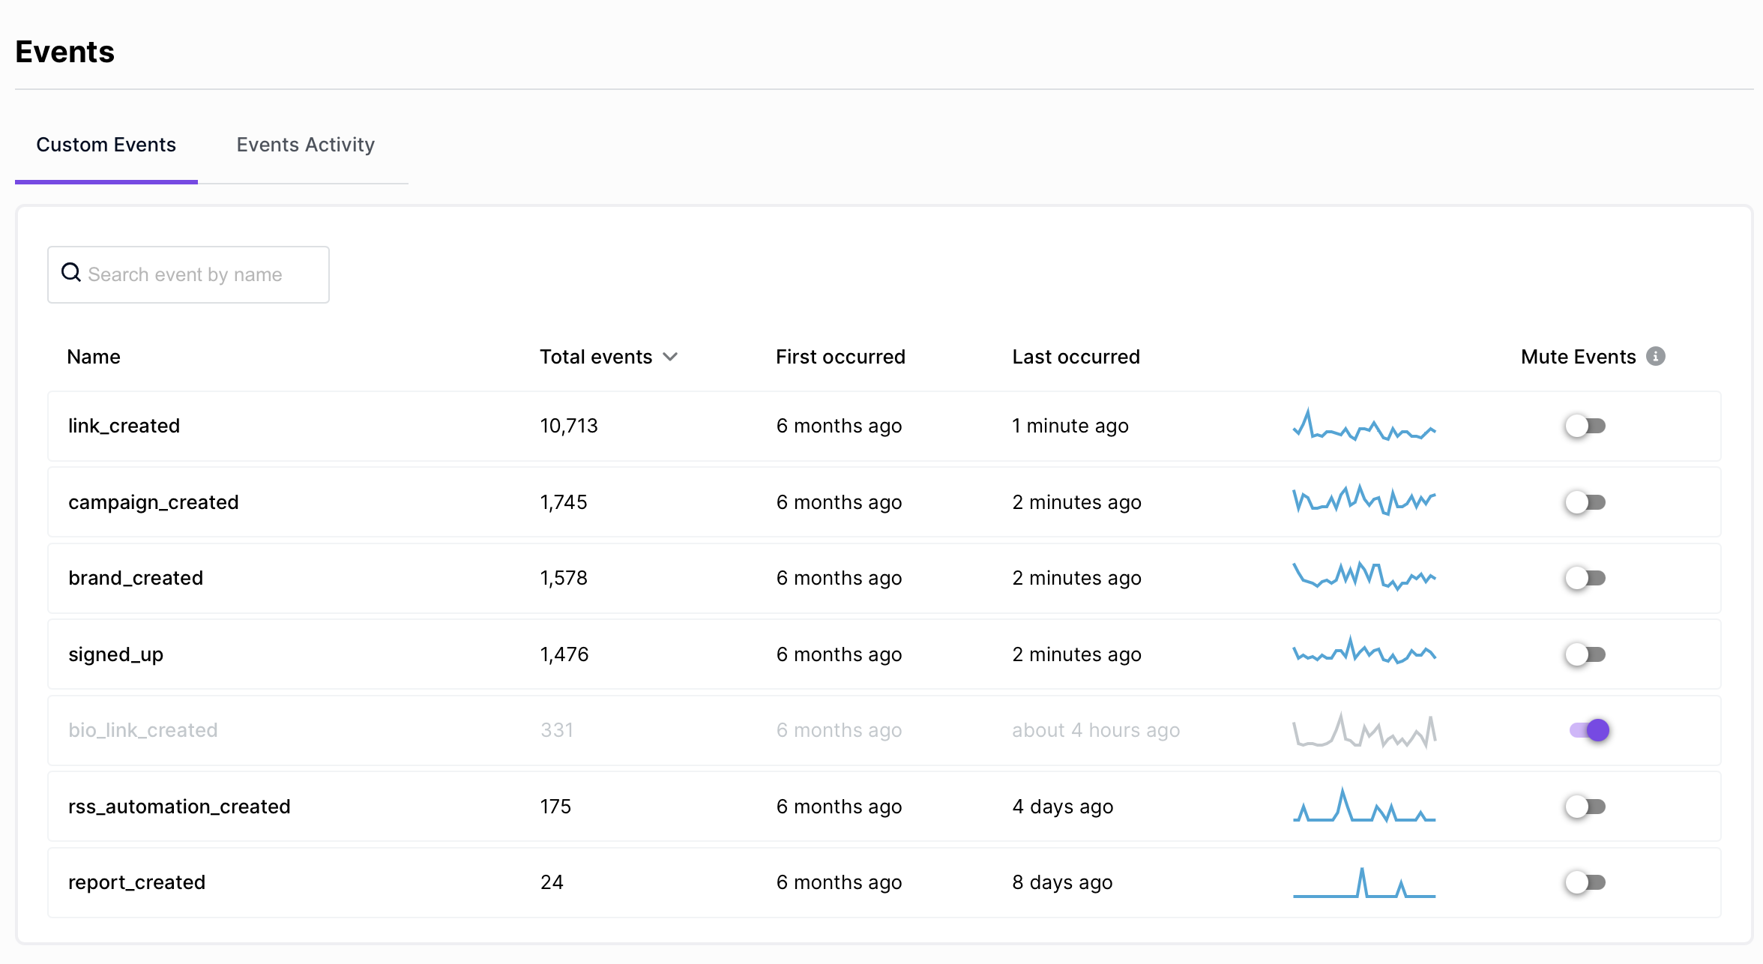This screenshot has width=1763, height=964.
Task: Click the 'about 4 hours ago' cell
Action: coord(1096,730)
